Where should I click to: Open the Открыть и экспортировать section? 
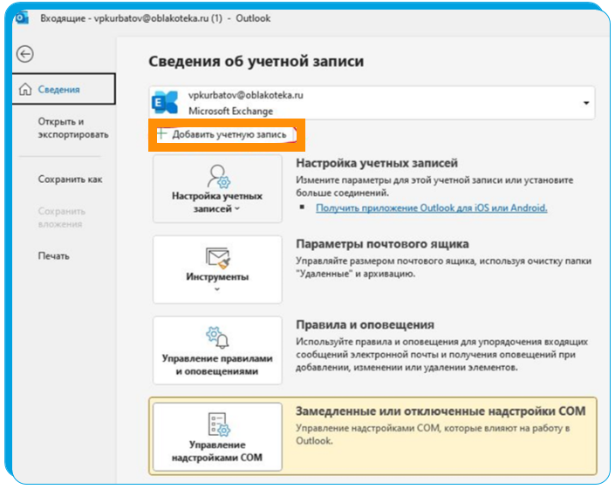[x=73, y=128]
